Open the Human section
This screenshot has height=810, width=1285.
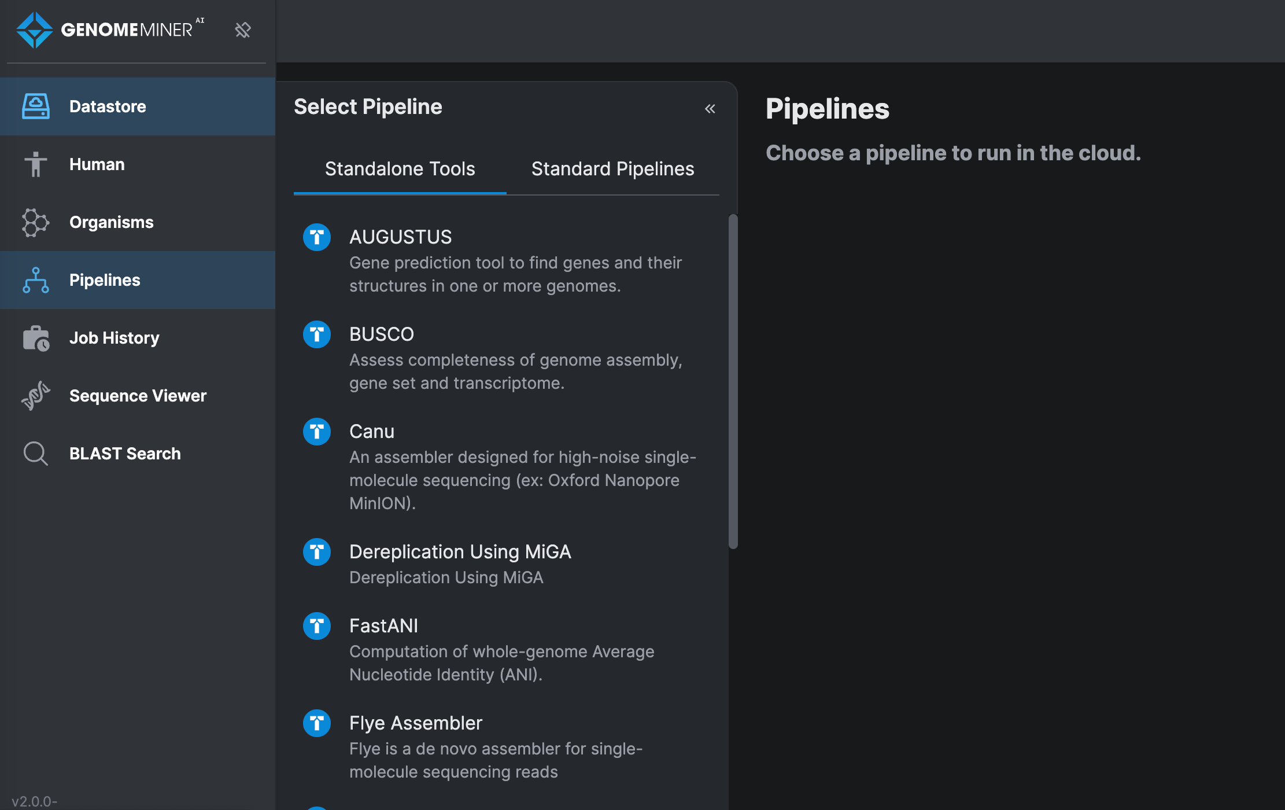tap(138, 164)
